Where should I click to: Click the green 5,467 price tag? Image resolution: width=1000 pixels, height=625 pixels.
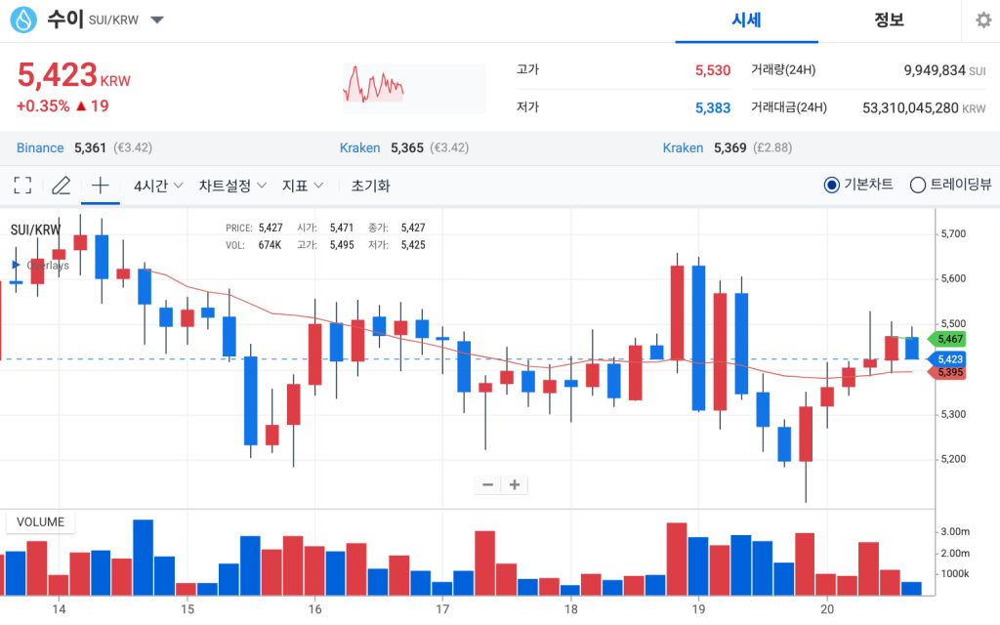coord(948,339)
